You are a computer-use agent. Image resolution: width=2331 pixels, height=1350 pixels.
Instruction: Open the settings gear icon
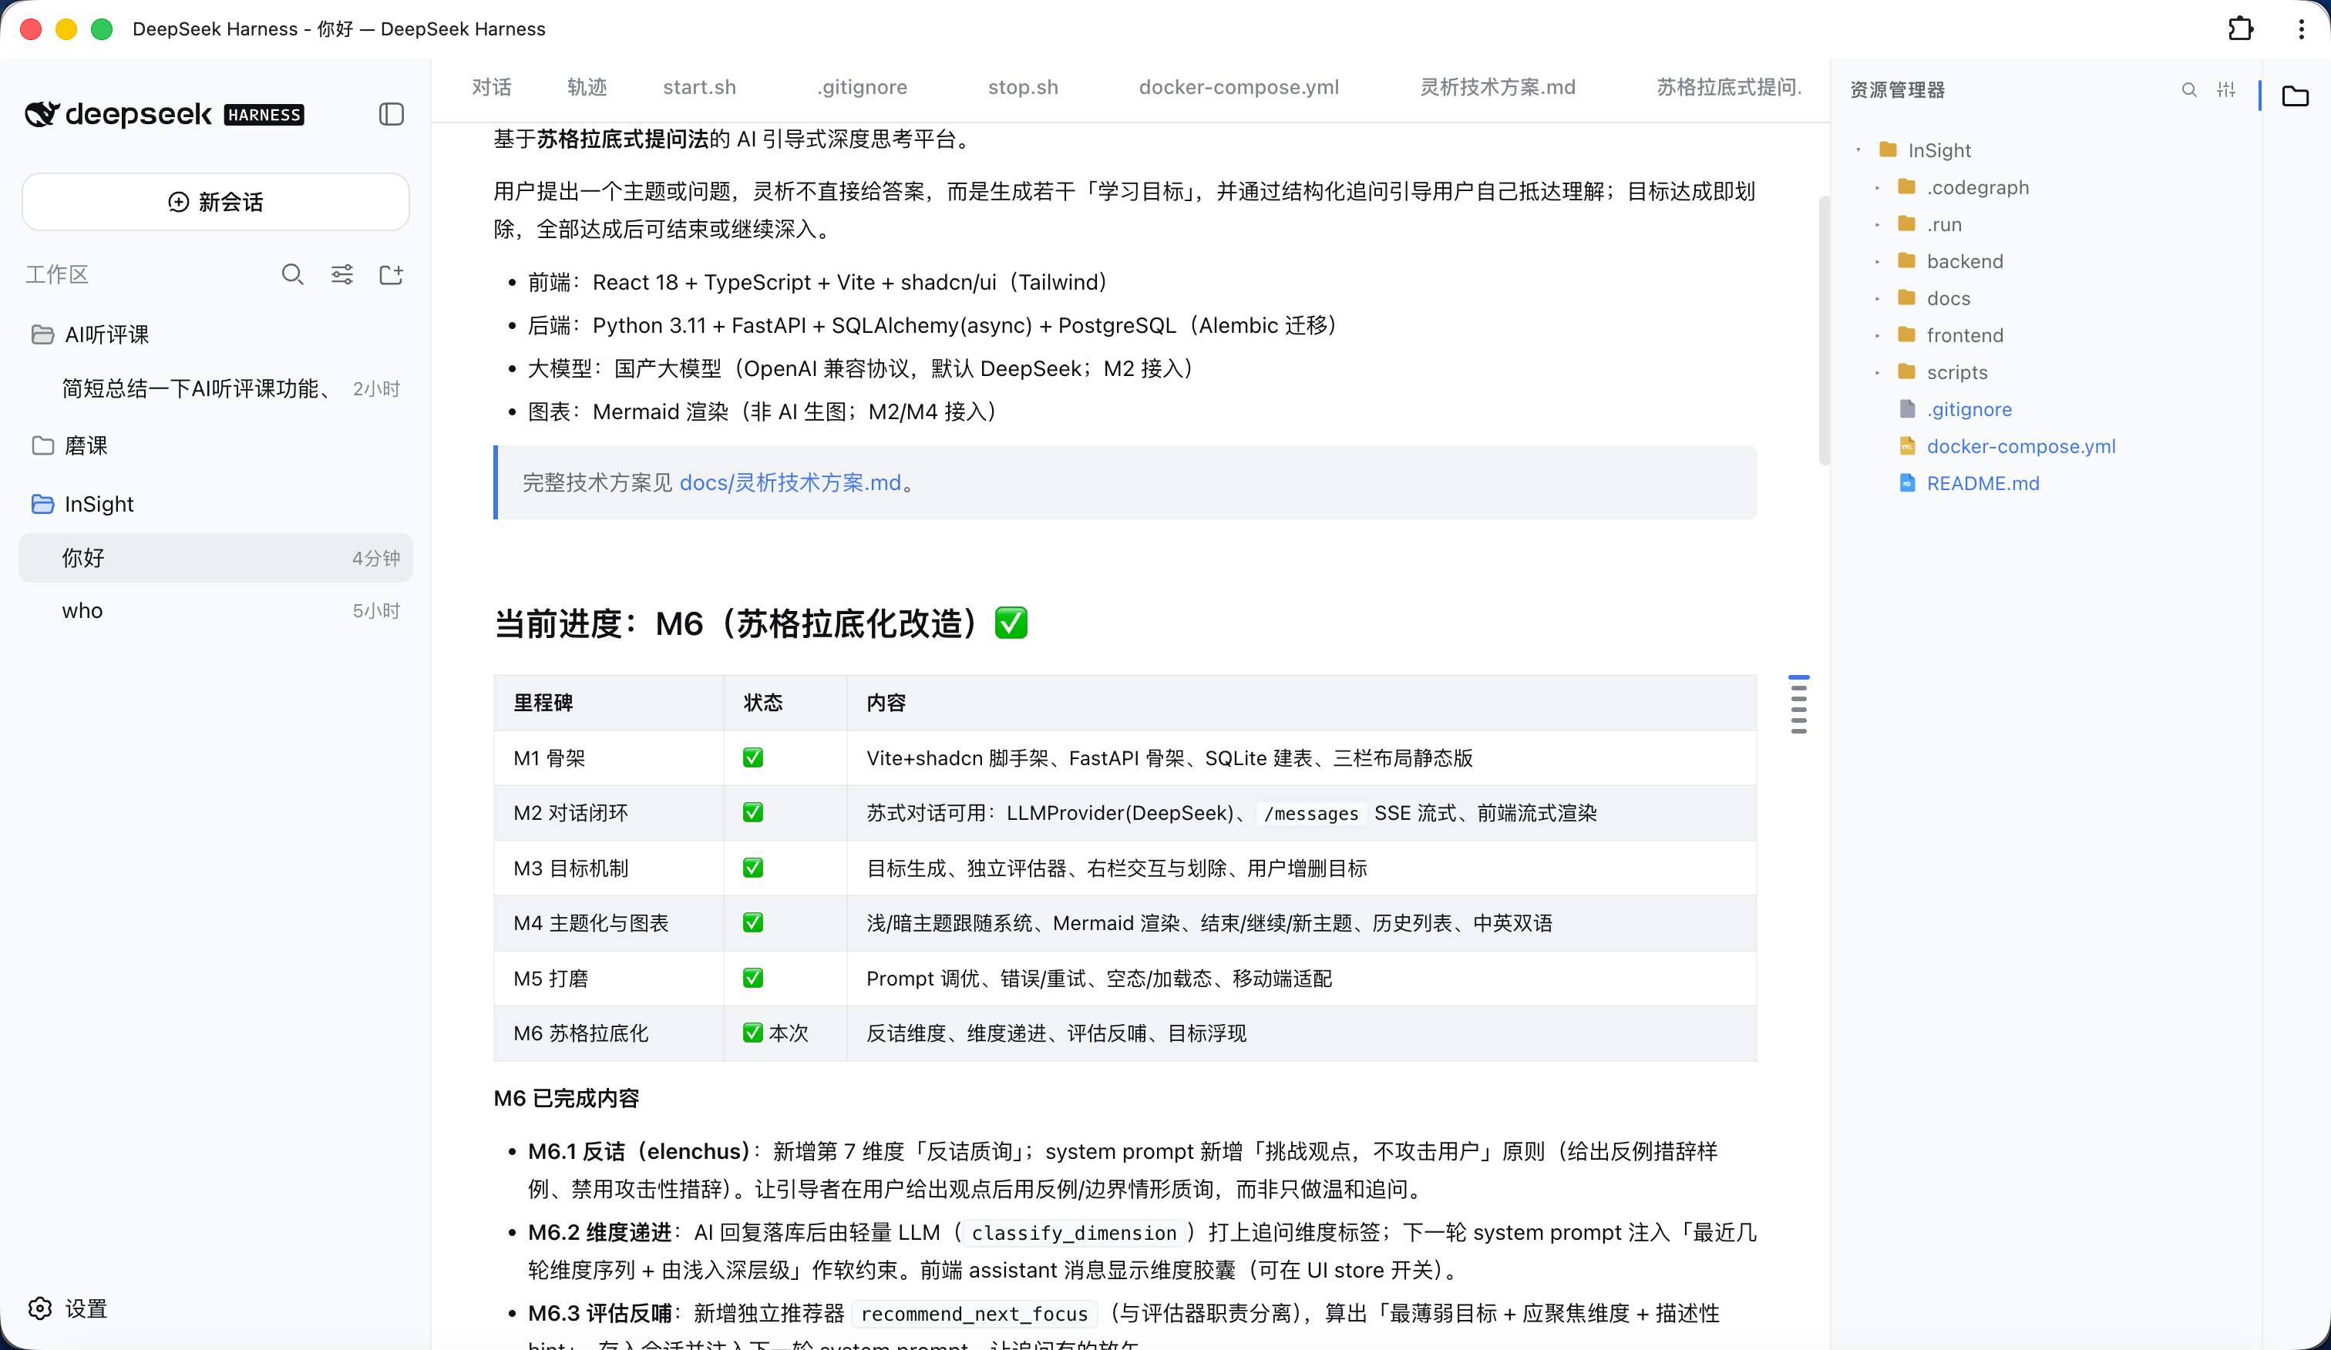41,1308
